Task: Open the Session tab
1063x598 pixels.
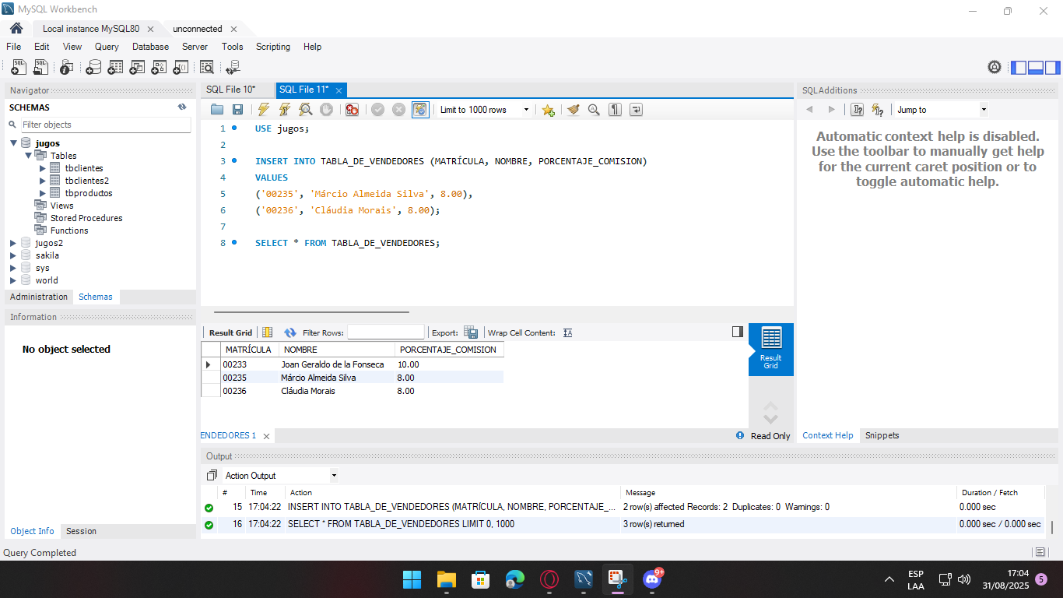Action: coord(81,531)
